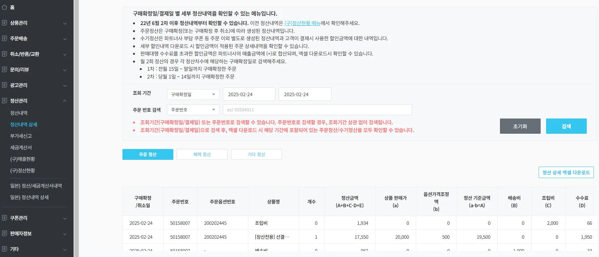Click the 초기화 reset button
This screenshot has height=257, width=599.
pos(520,126)
